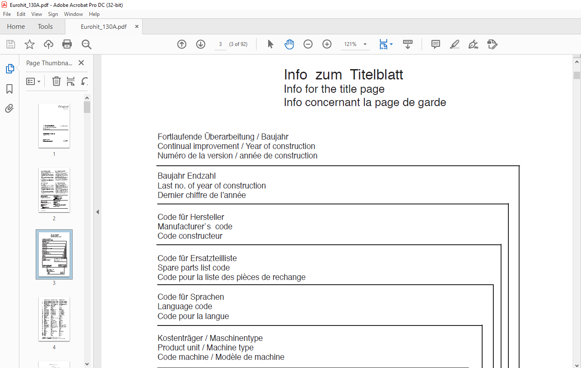Image resolution: width=581 pixels, height=368 pixels.
Task: Click text 'Baujahr Endzahl'
Action: coord(187,176)
